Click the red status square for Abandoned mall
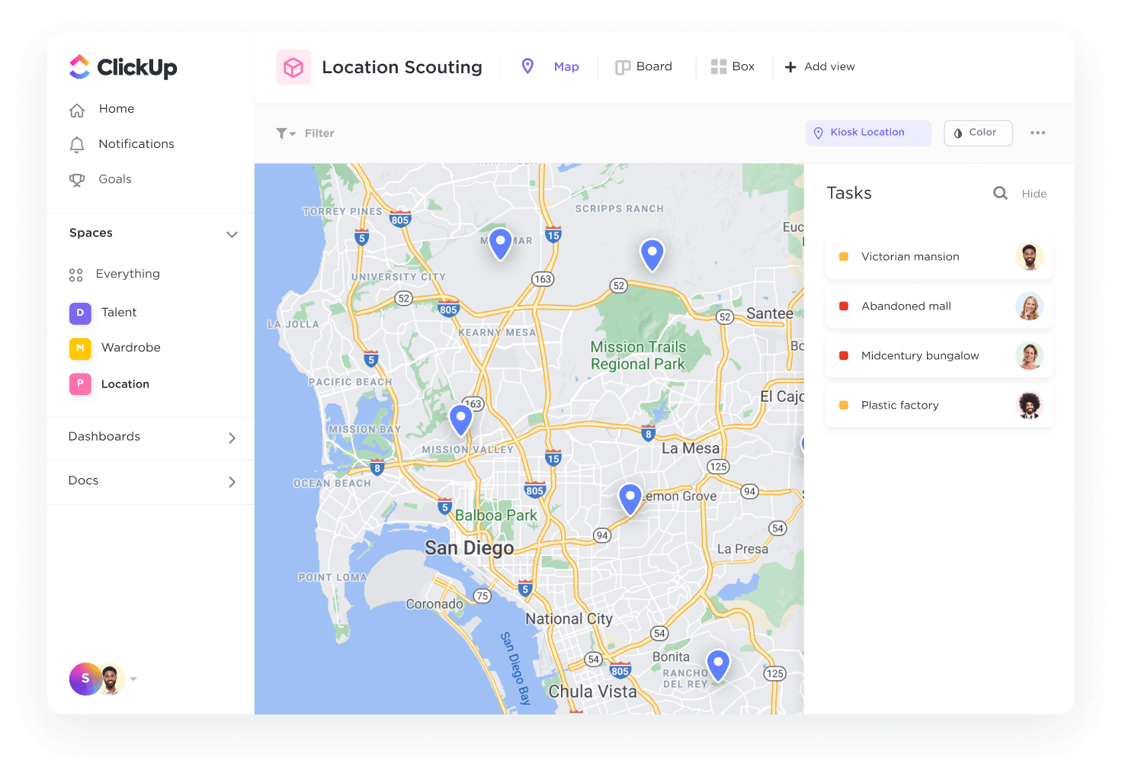This screenshot has width=1122, height=777. (844, 307)
